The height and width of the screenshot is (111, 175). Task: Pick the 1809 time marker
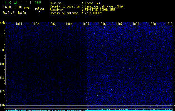coord(152,24)
